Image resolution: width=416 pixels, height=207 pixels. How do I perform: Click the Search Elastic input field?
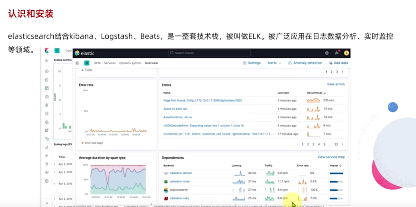click(209, 53)
